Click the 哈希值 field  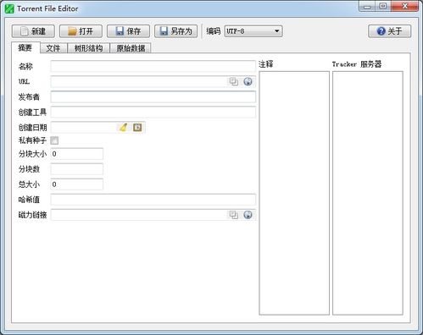[x=153, y=200]
